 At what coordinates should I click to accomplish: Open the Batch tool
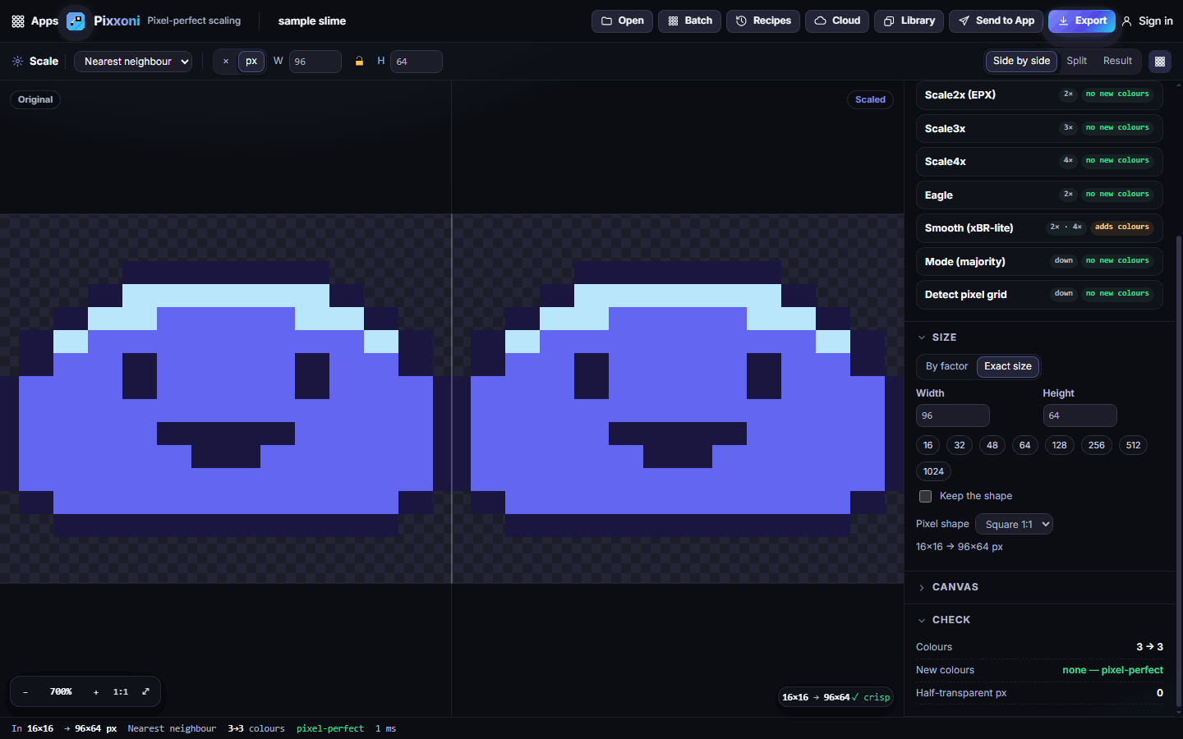[689, 21]
